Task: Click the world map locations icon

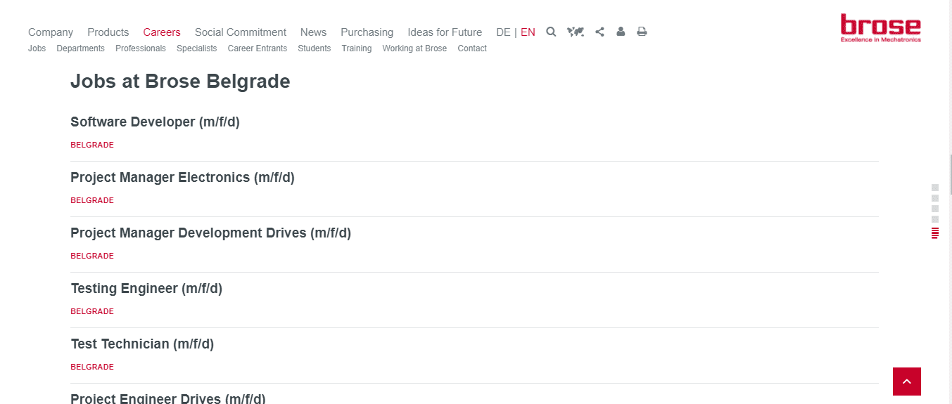Action: pyautogui.click(x=576, y=32)
